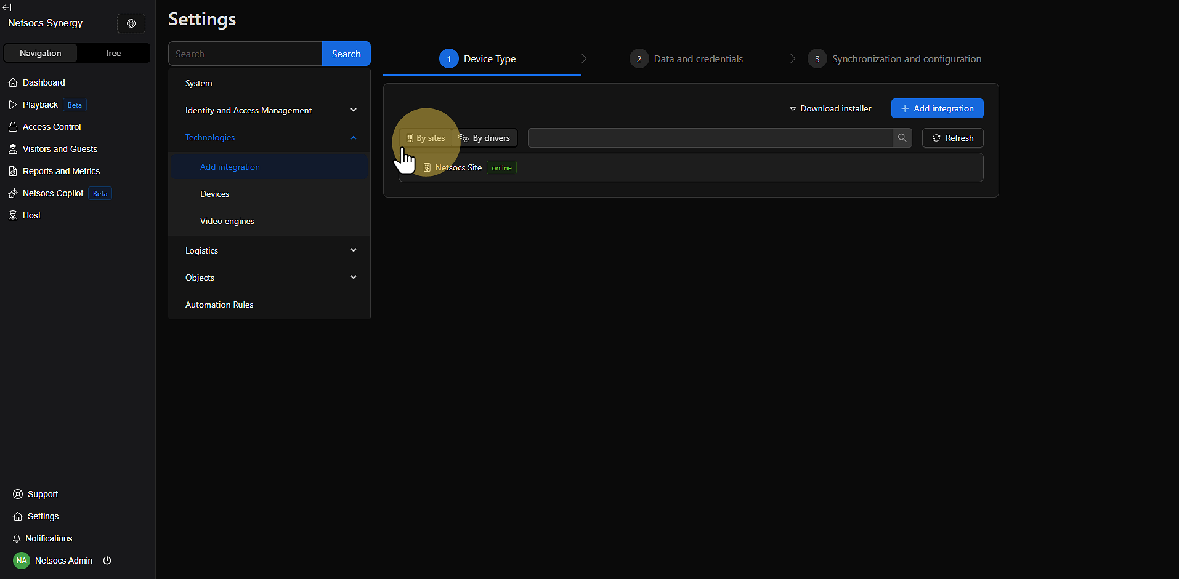
Task: Click the collapse sidebar arrow icon
Action: click(x=7, y=7)
